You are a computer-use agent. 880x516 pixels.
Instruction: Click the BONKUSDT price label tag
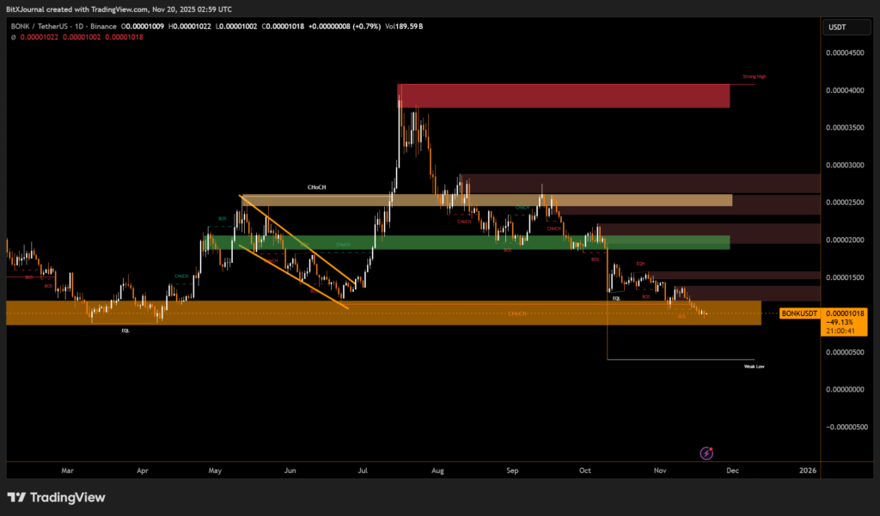tap(797, 314)
